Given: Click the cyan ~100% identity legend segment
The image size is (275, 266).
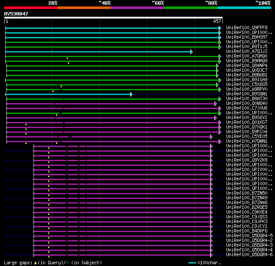Looking at the screenshot, I should tap(244, 8).
